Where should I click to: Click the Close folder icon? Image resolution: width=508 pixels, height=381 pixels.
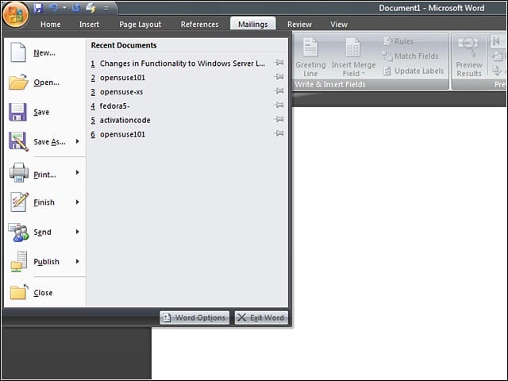point(18,291)
